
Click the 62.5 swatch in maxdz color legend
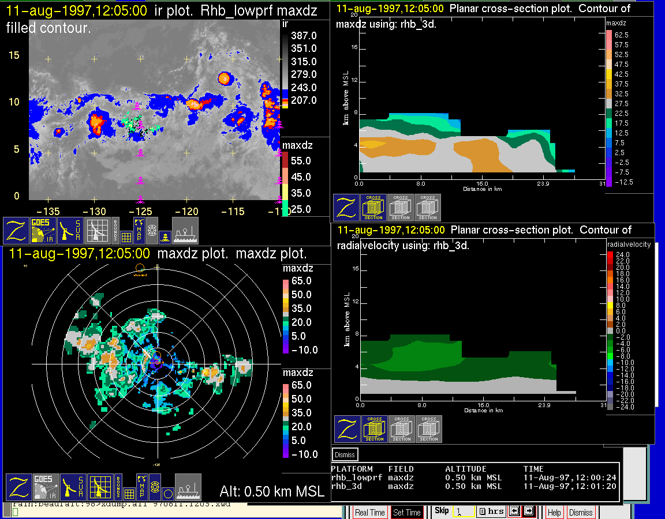[x=609, y=35]
